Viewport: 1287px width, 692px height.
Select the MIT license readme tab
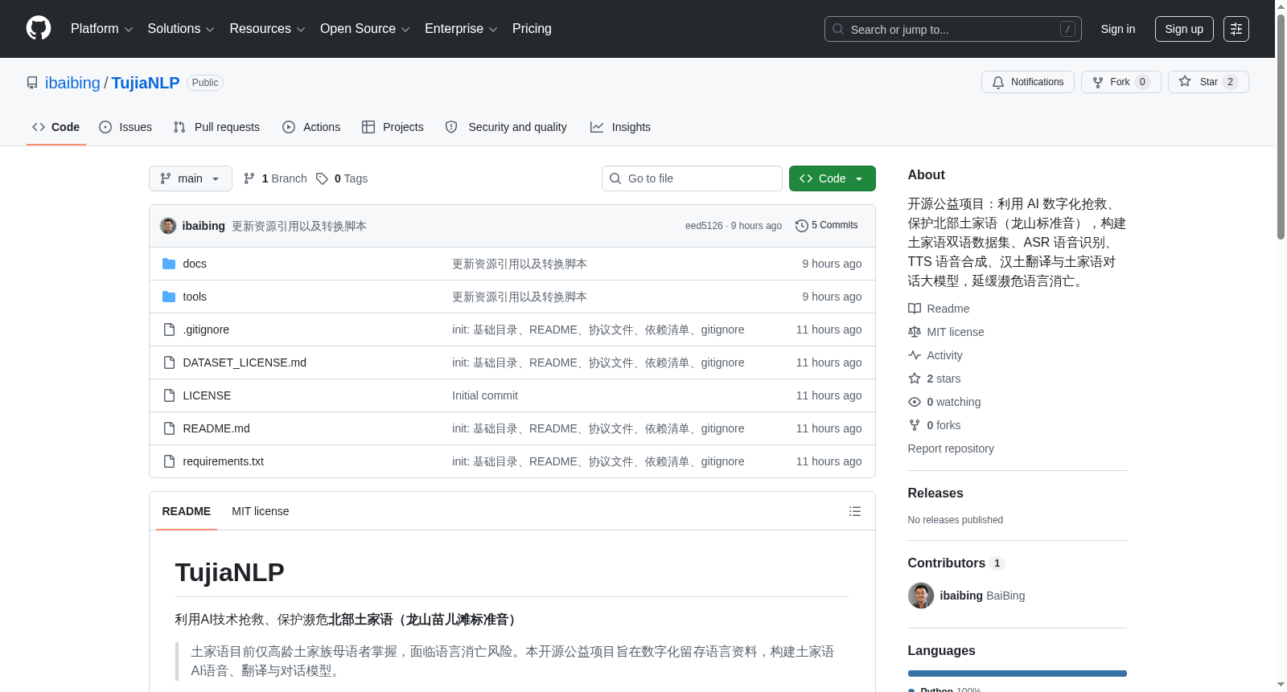[261, 511]
